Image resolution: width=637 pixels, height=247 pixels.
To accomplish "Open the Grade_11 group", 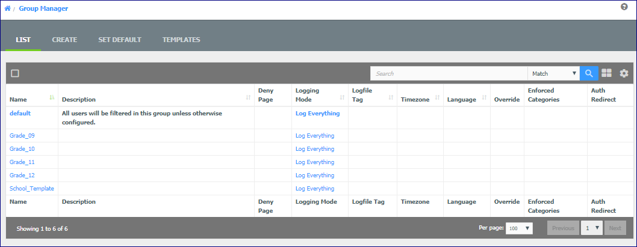I will (22, 162).
